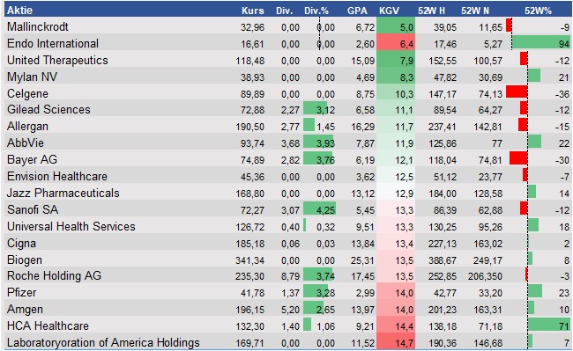The height and width of the screenshot is (351, 573).
Task: Select the Kurs column header
Action: click(x=252, y=11)
